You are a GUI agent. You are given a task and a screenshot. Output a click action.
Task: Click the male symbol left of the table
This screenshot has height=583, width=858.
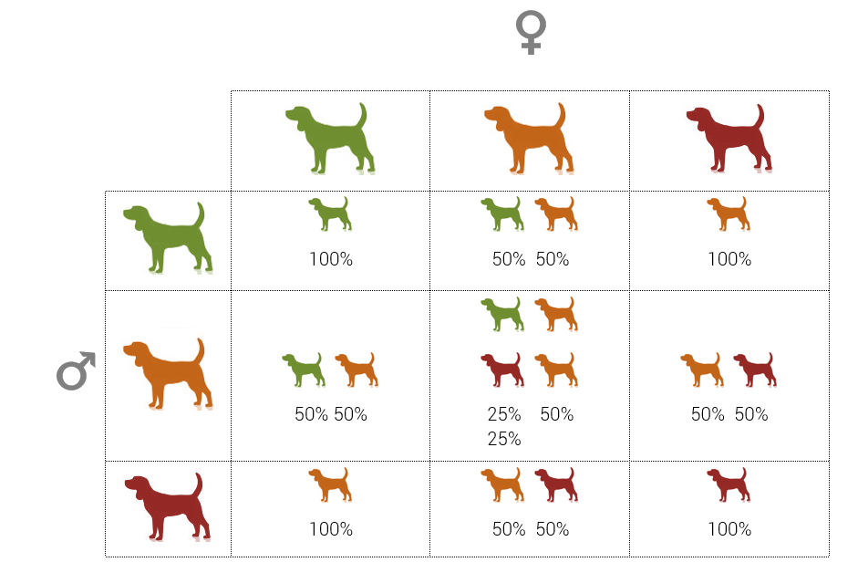coord(76,370)
